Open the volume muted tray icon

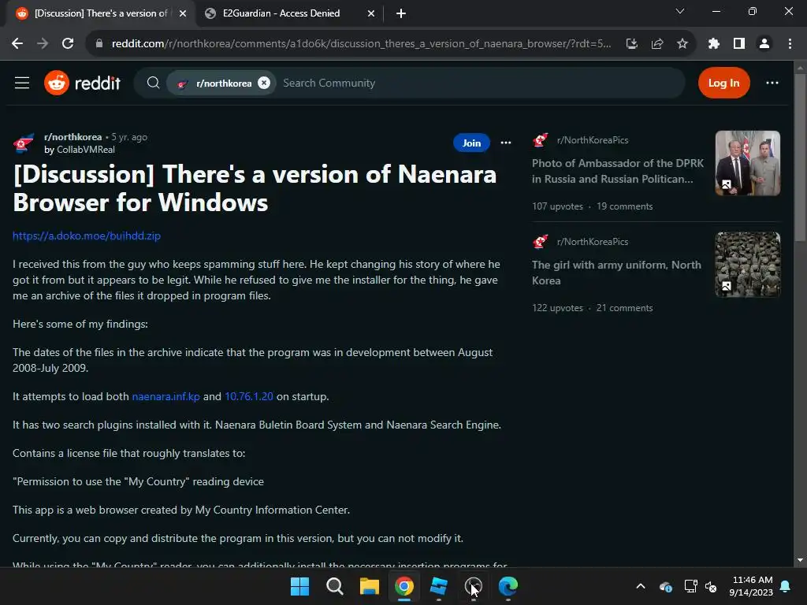coord(712,586)
